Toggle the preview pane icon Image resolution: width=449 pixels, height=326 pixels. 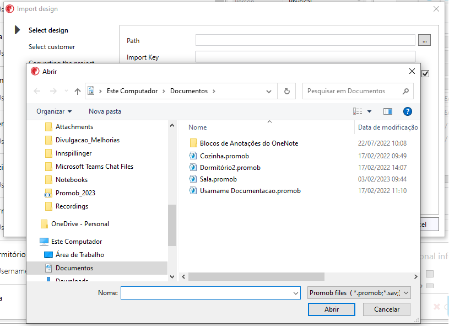point(388,111)
